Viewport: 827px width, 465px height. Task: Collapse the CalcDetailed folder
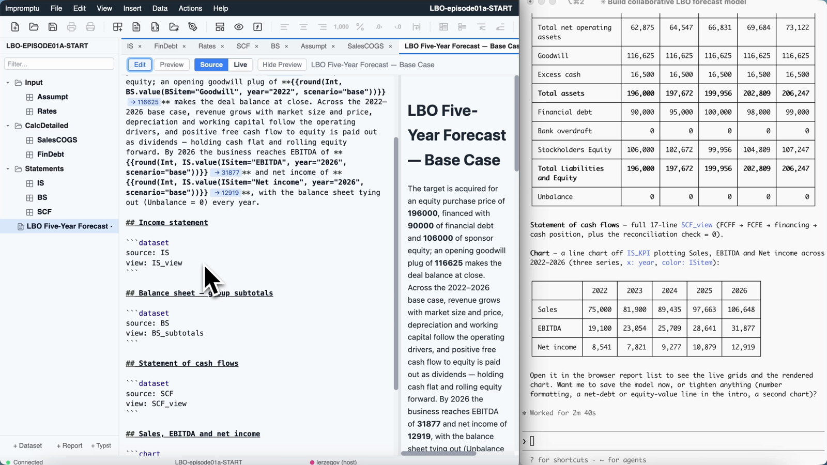(8, 126)
